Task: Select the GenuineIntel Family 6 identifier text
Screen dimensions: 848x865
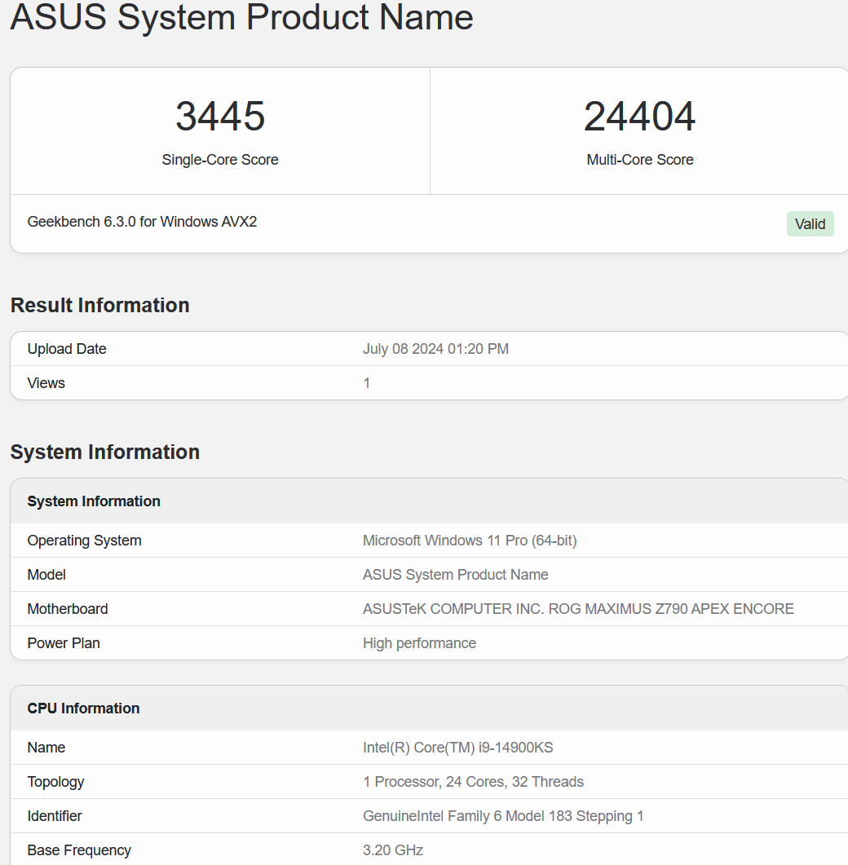Action: point(503,815)
